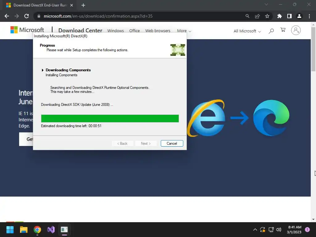Show hidden tray icons chevron
Image resolution: width=316 pixels, height=237 pixels.
pos(255,230)
